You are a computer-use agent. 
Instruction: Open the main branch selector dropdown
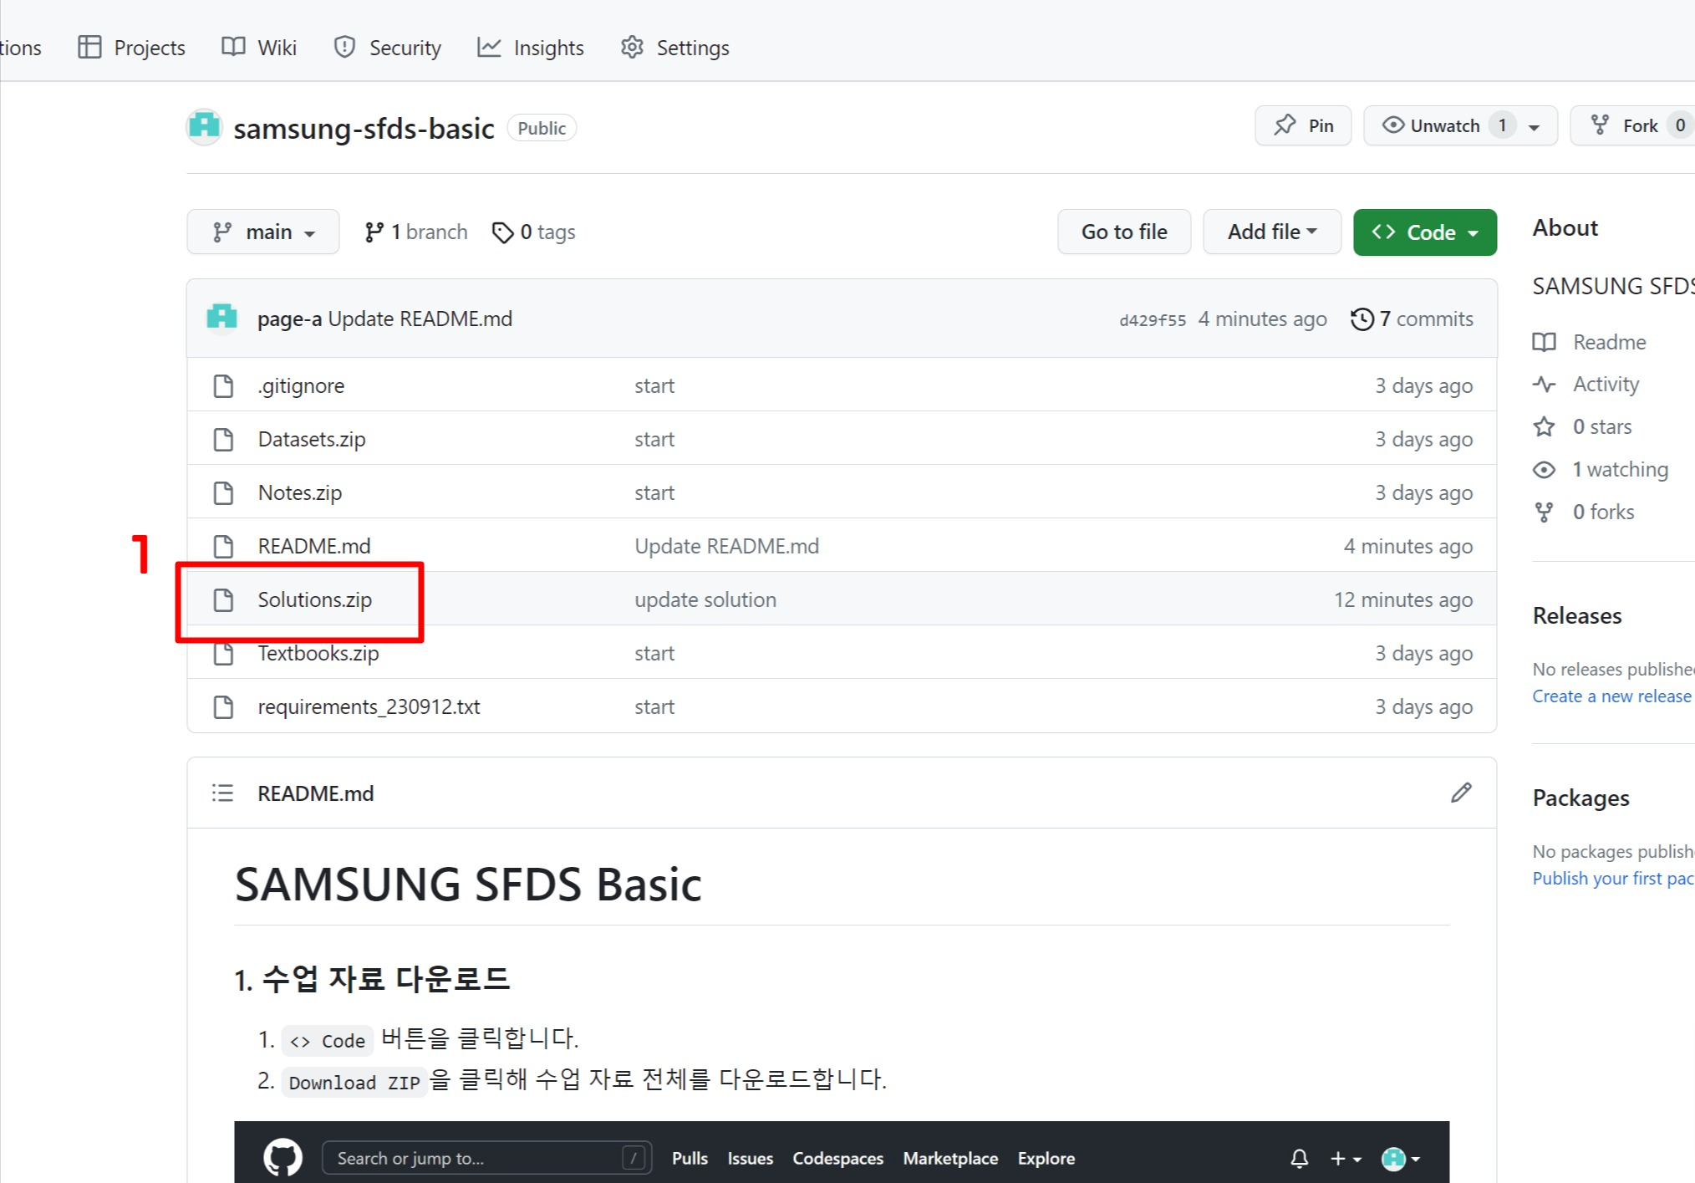263,232
